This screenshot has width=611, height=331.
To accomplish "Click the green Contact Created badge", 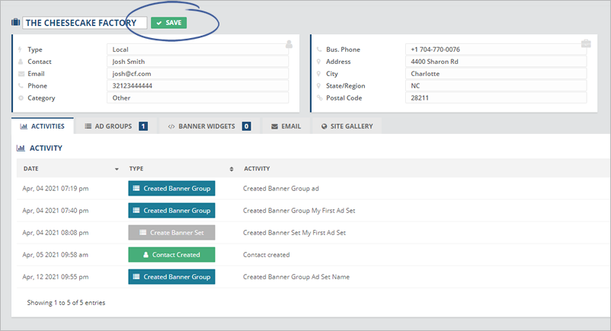I will coord(171,255).
